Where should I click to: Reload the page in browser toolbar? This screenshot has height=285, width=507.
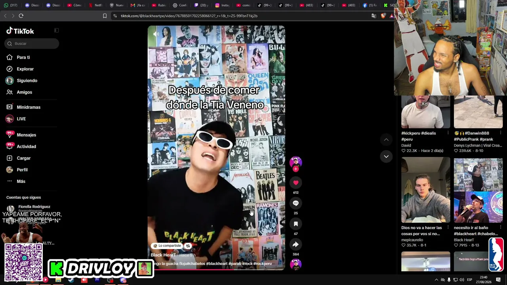point(21,16)
